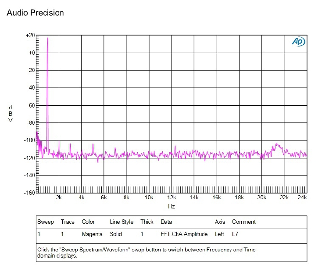
Task: Select the -160 label on the vertical axis
Action: coord(29,193)
